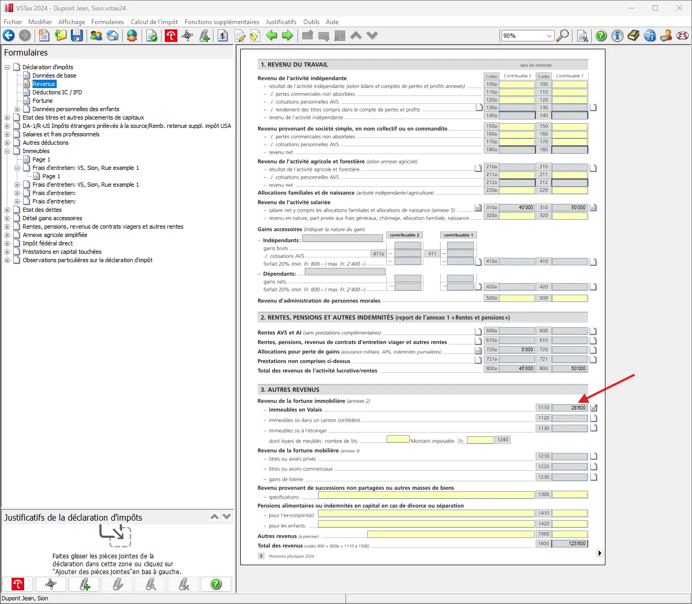
Task: Select Fortune form in the tree
Action: click(x=42, y=101)
